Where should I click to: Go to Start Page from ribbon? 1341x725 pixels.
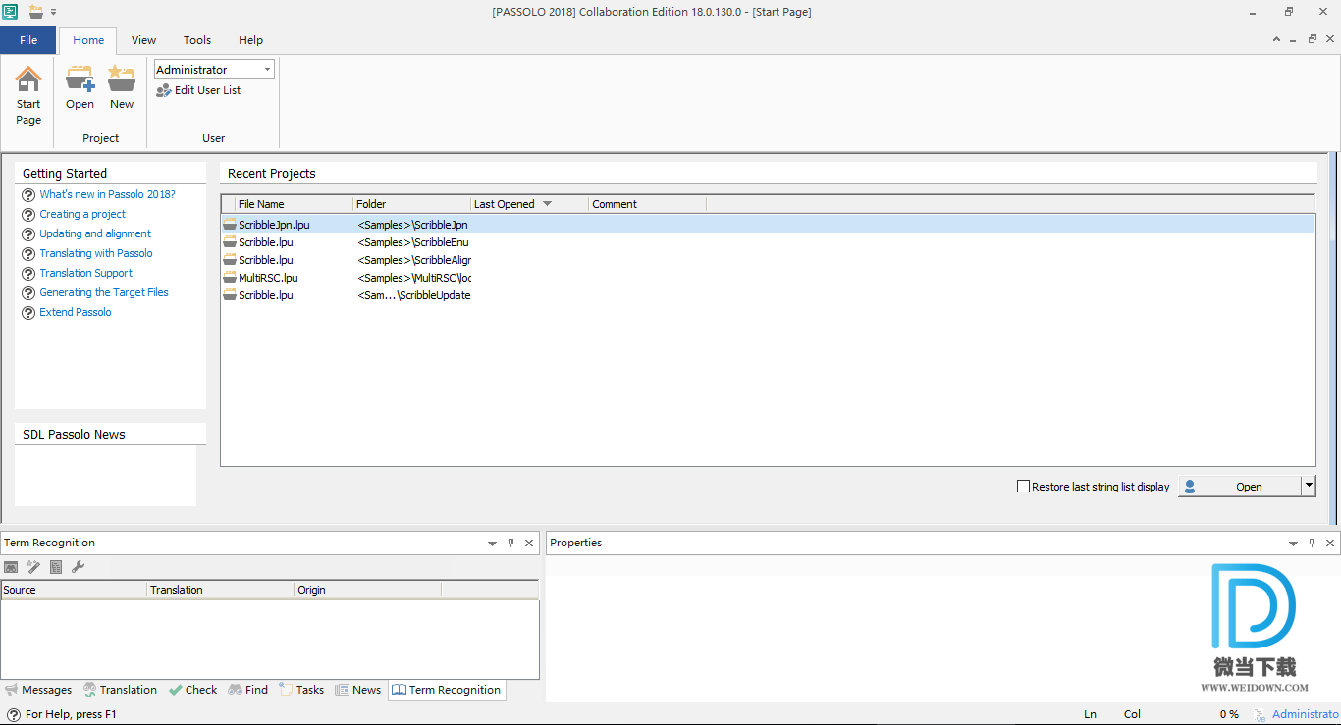coord(28,96)
